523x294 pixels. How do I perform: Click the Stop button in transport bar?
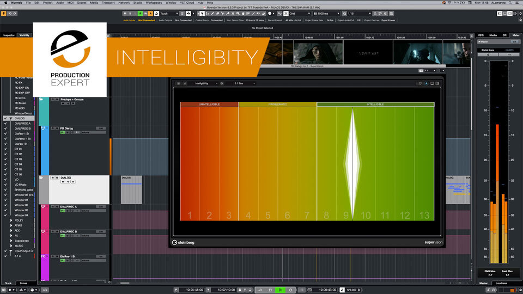270,290
